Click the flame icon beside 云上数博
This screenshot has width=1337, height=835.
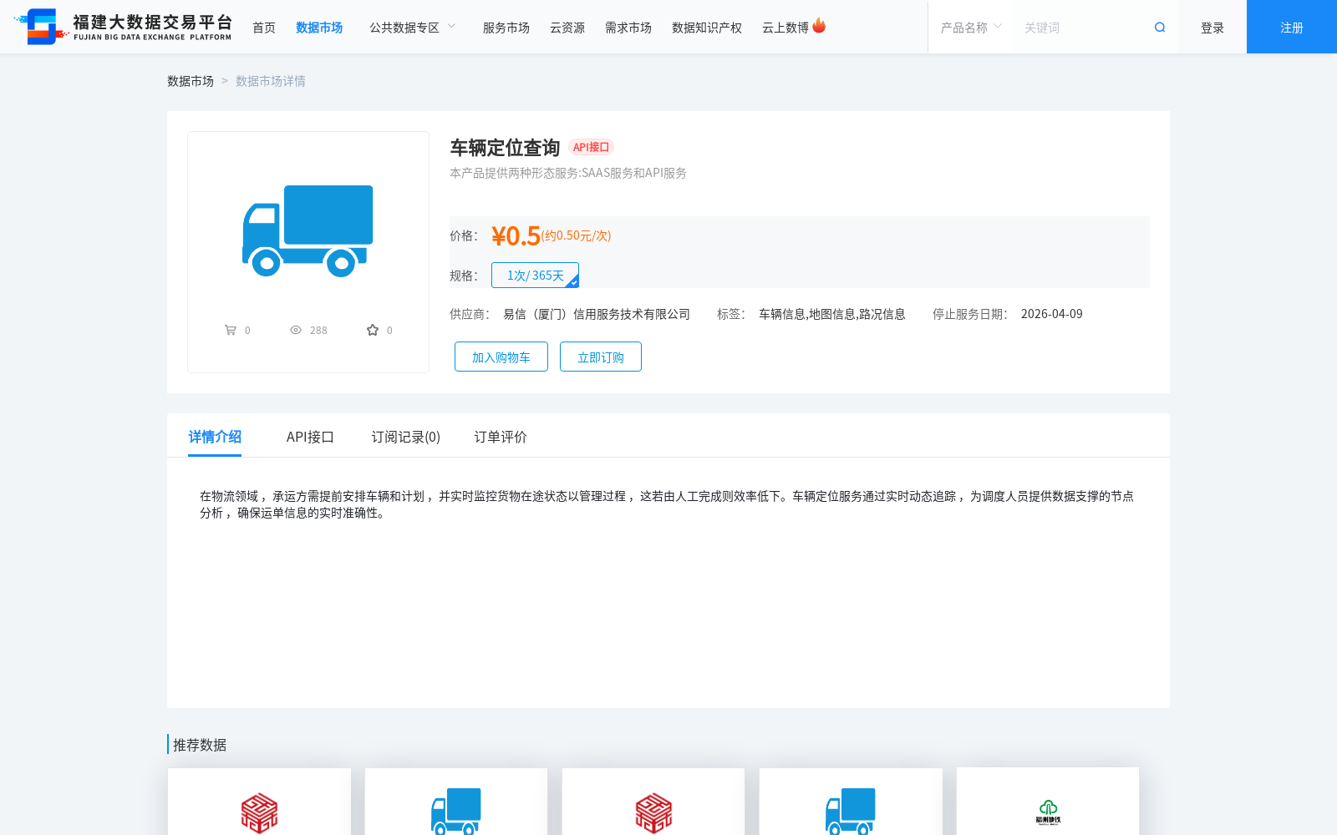(x=819, y=26)
